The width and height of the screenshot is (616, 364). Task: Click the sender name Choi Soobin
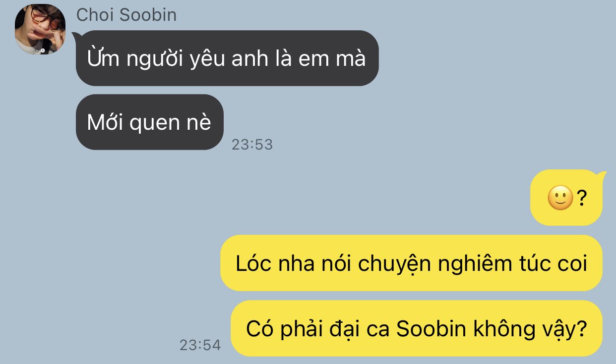point(126,15)
